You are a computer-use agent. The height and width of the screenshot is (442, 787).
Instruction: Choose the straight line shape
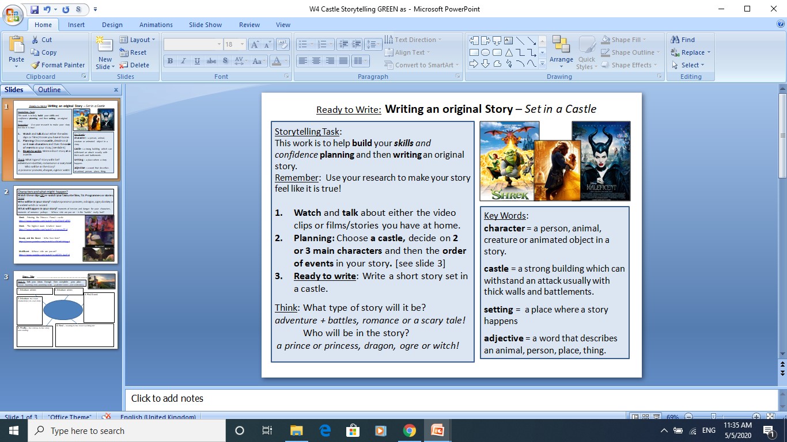pos(520,41)
